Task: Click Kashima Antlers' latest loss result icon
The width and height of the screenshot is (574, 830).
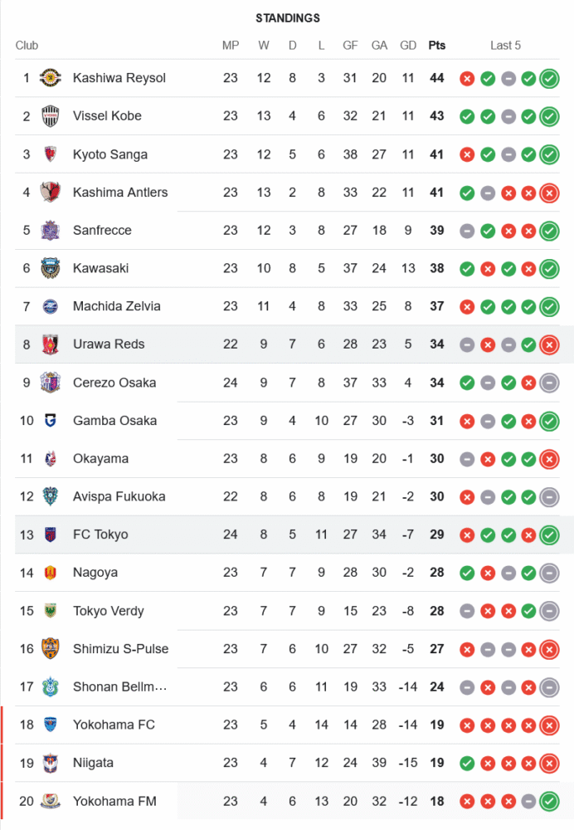Action: [x=549, y=193]
